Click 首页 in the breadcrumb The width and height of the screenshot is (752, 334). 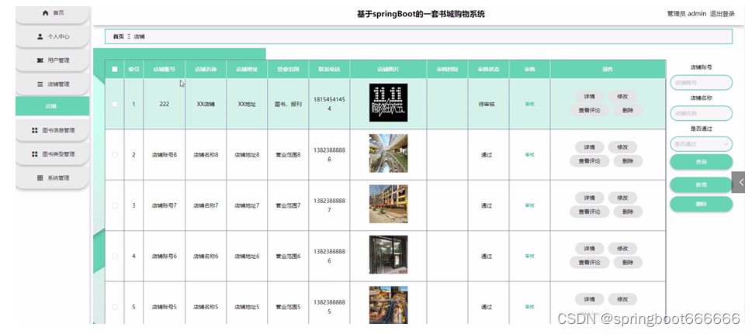coord(118,36)
